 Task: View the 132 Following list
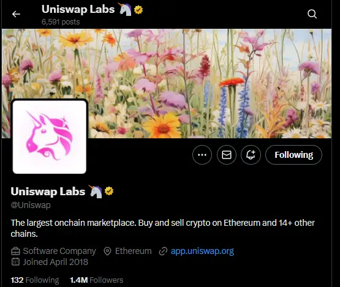[35, 280]
